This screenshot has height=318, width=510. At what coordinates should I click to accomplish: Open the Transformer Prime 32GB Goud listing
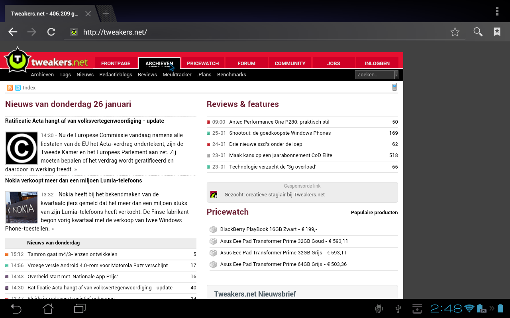284,241
